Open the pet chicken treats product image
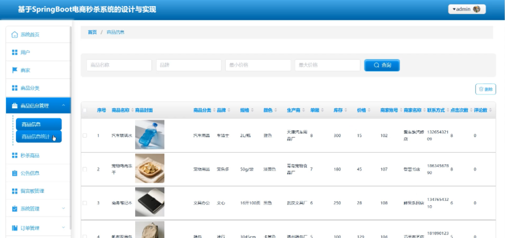This screenshot has width=505, height=238. (150, 168)
